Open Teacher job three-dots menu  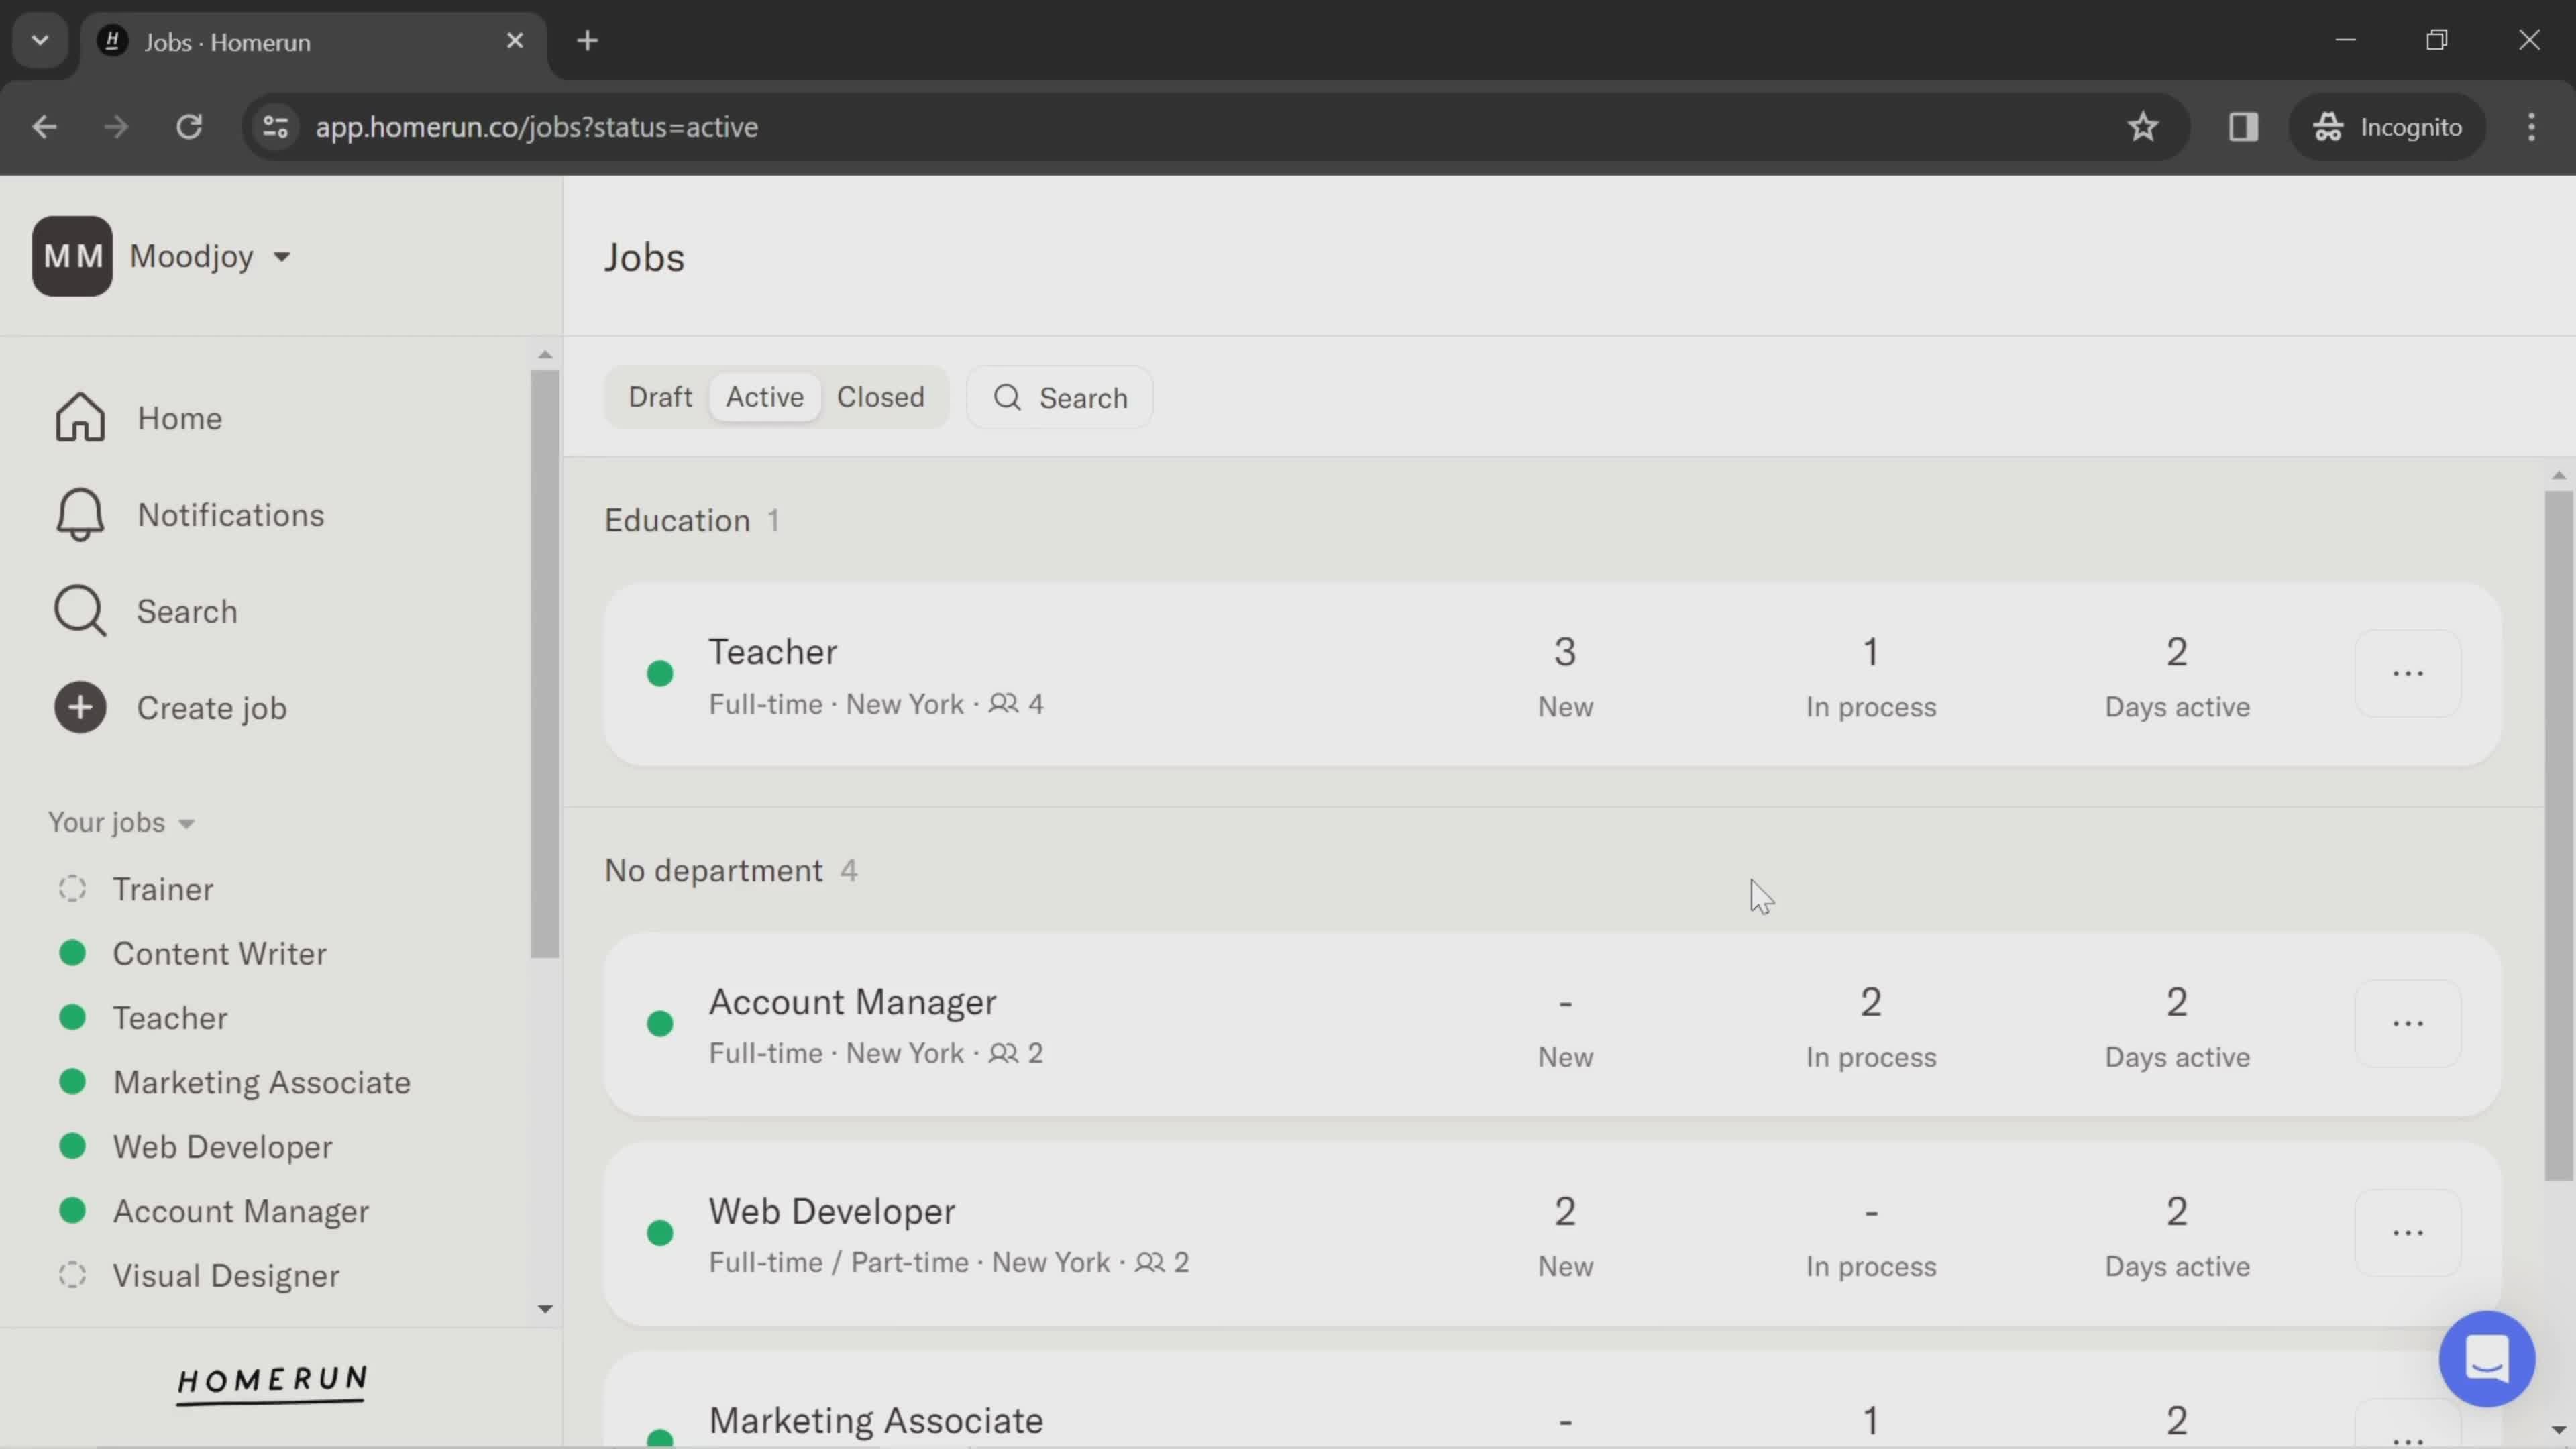[2407, 674]
